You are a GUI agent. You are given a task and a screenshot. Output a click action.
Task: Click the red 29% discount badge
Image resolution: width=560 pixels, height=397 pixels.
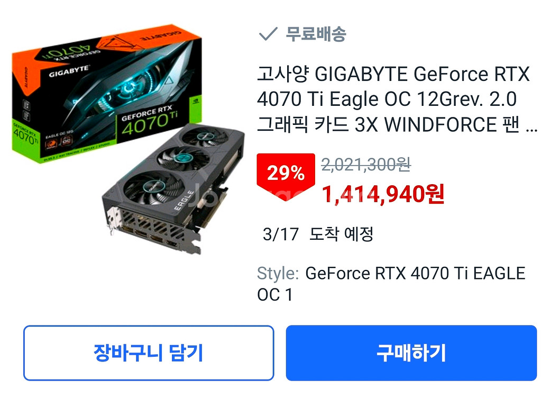coord(286,176)
